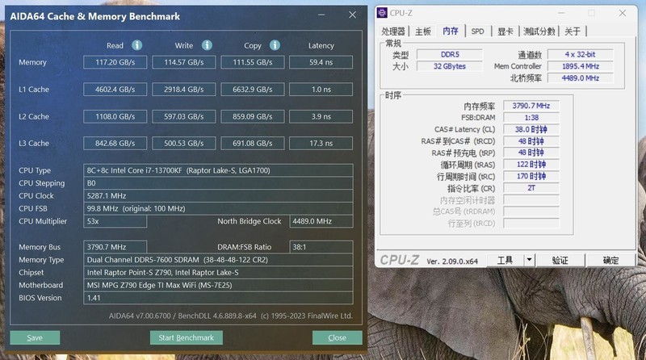Click the Write info icon in AIDA64
This screenshot has height=360, width=646.
click(x=207, y=45)
